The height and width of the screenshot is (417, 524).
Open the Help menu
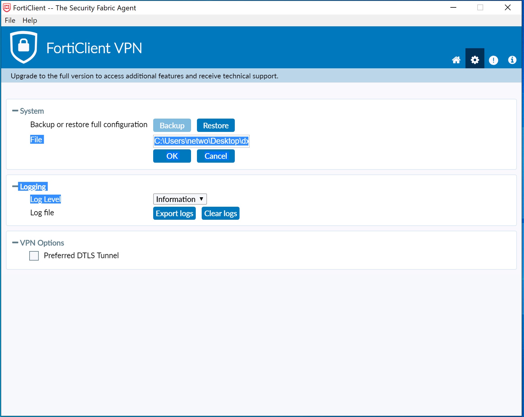(x=30, y=20)
